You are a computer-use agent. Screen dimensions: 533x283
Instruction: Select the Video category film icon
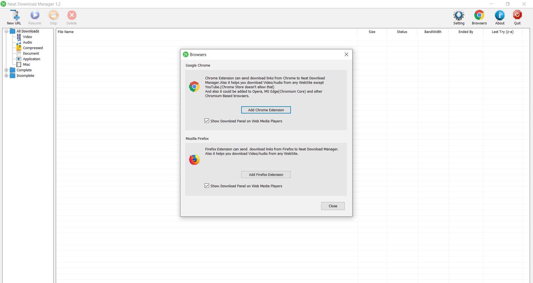[19, 37]
